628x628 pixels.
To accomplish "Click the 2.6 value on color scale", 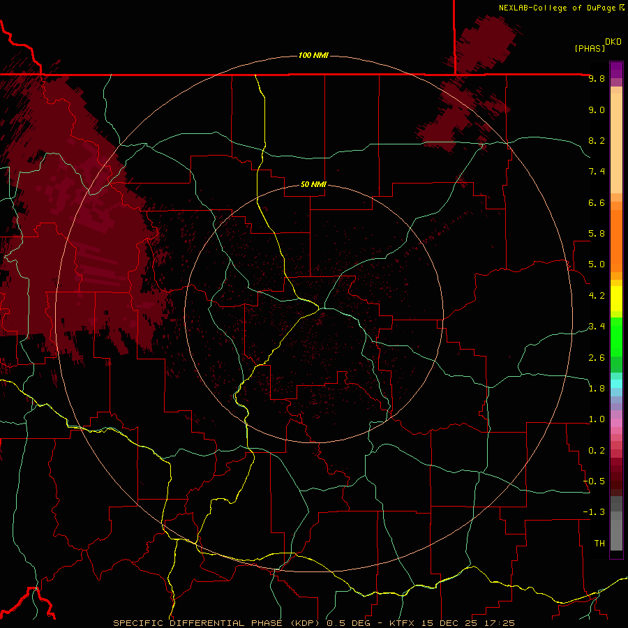I will [597, 357].
